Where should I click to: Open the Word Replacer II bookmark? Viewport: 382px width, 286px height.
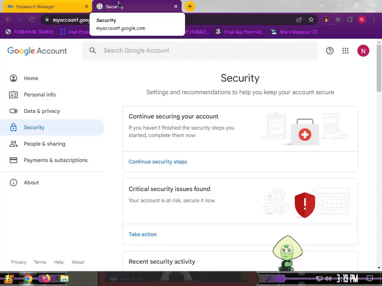[x=294, y=32]
